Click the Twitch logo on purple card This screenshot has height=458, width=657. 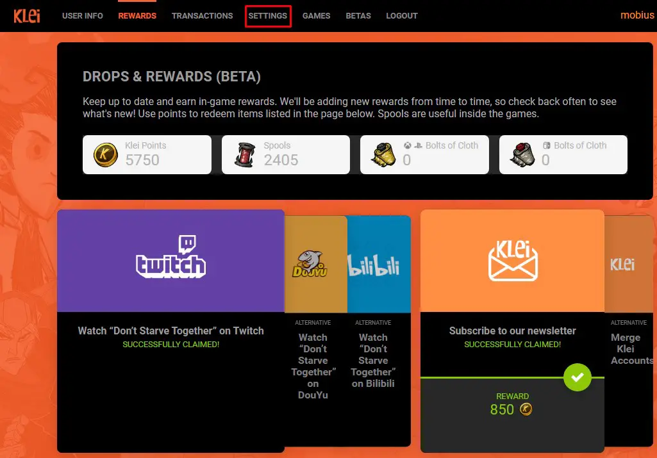171,257
